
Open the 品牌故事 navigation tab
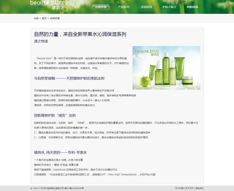point(101,7)
